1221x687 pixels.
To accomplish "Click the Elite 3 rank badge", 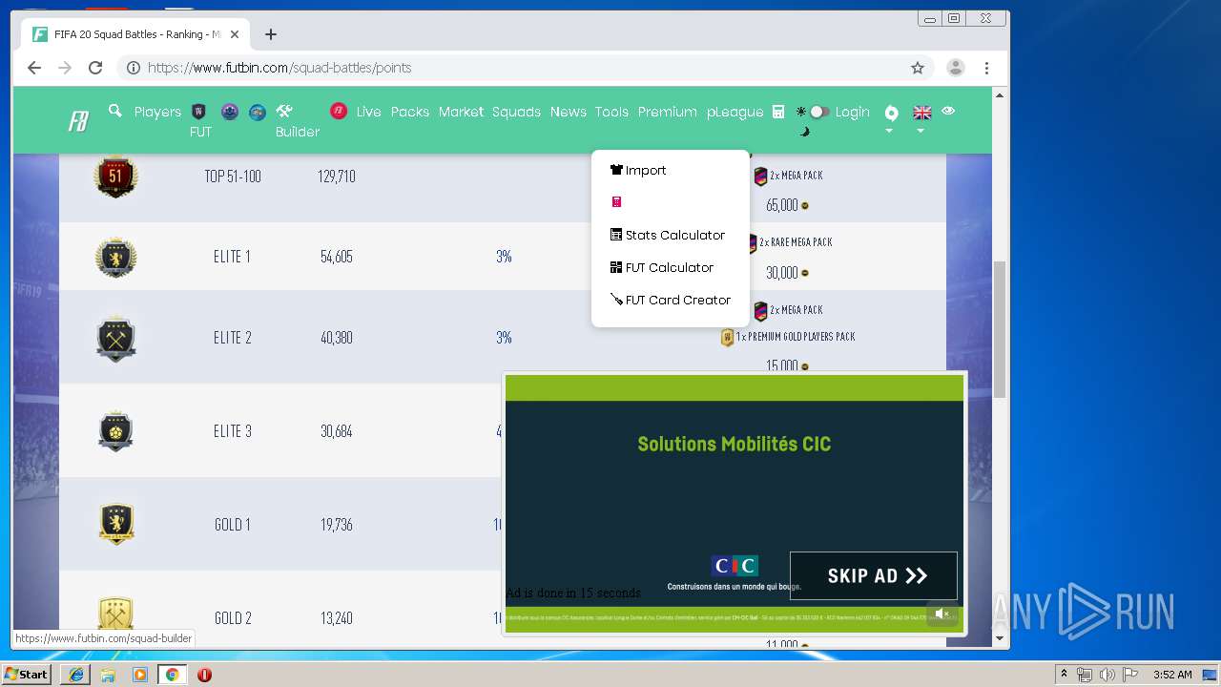I will click(115, 431).
